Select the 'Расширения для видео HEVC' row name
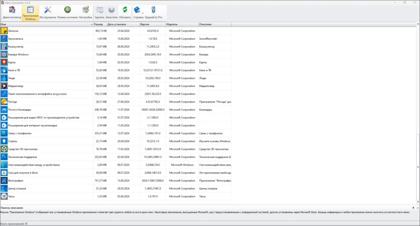This screenshot has width=420, height=226. click(43, 118)
